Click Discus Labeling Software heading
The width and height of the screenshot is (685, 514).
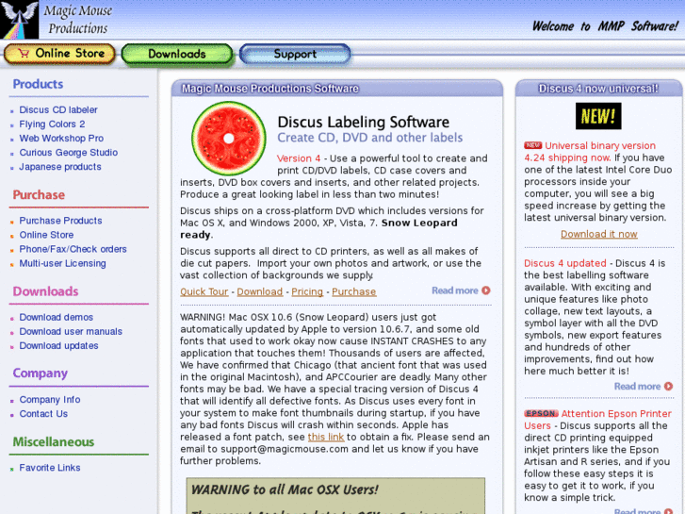coord(364,122)
